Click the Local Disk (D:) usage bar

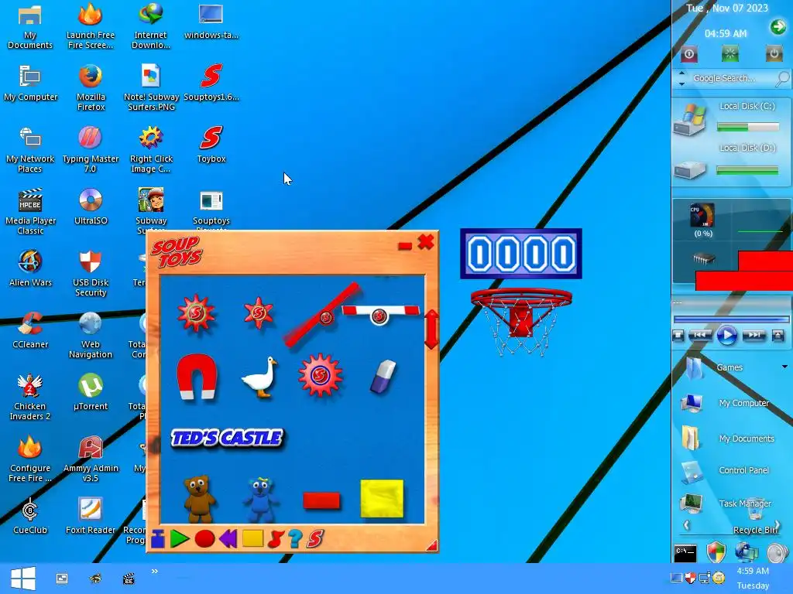(x=747, y=171)
